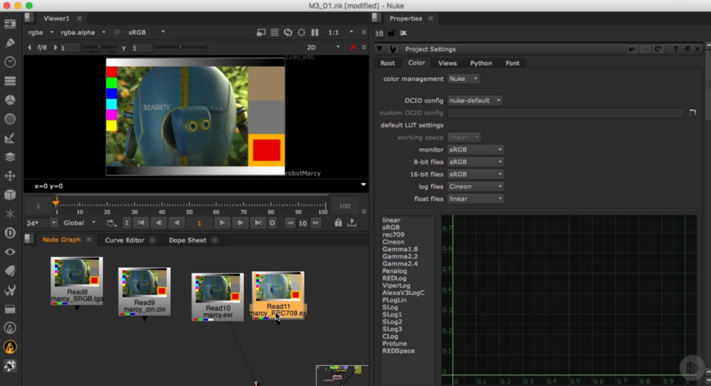Clear all Properties panels icon

click(403, 33)
